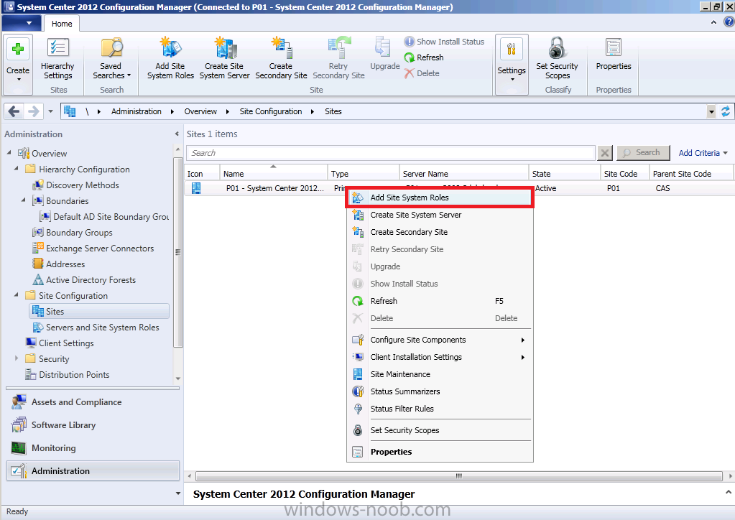Sort by Server Name column header

[x=463, y=173]
